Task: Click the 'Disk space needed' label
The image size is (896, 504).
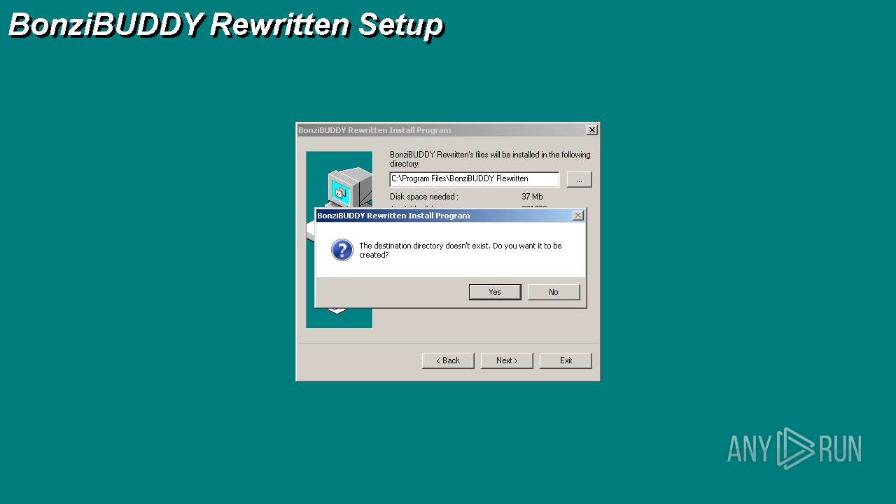Action: point(424,197)
